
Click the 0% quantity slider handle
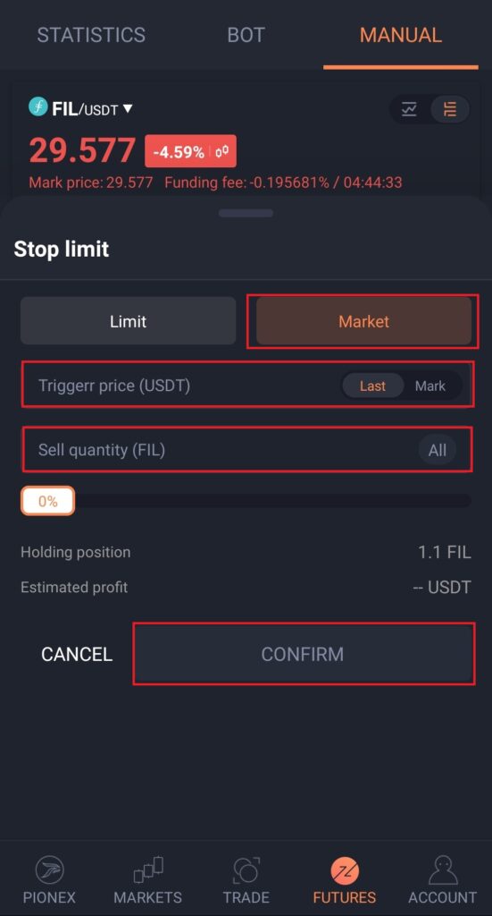click(x=48, y=501)
